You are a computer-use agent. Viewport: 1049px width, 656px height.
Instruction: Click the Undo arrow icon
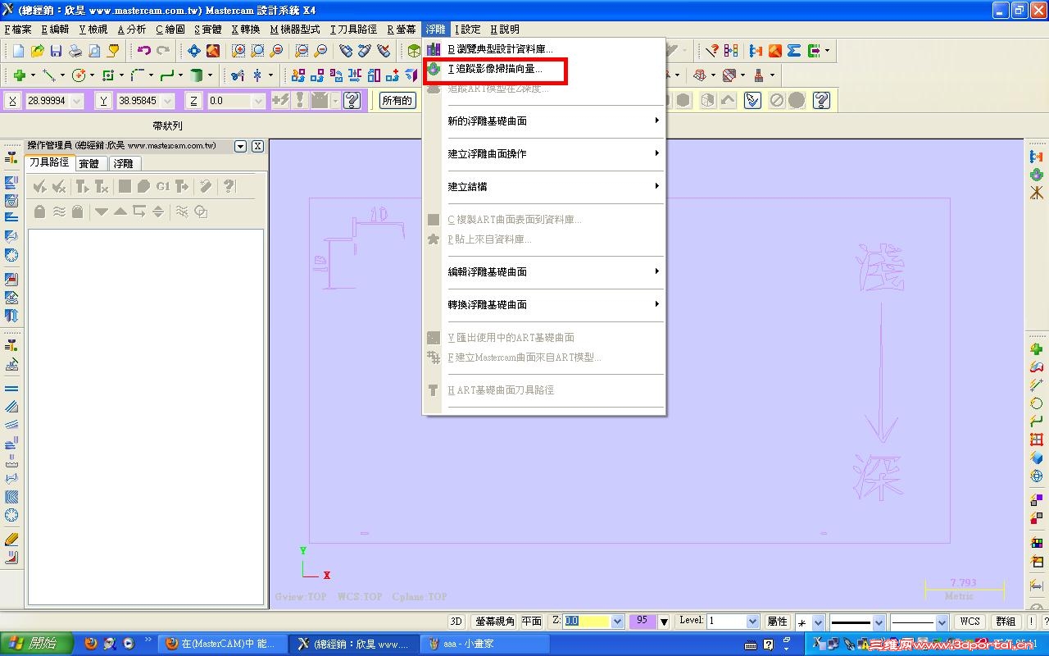[x=144, y=51]
